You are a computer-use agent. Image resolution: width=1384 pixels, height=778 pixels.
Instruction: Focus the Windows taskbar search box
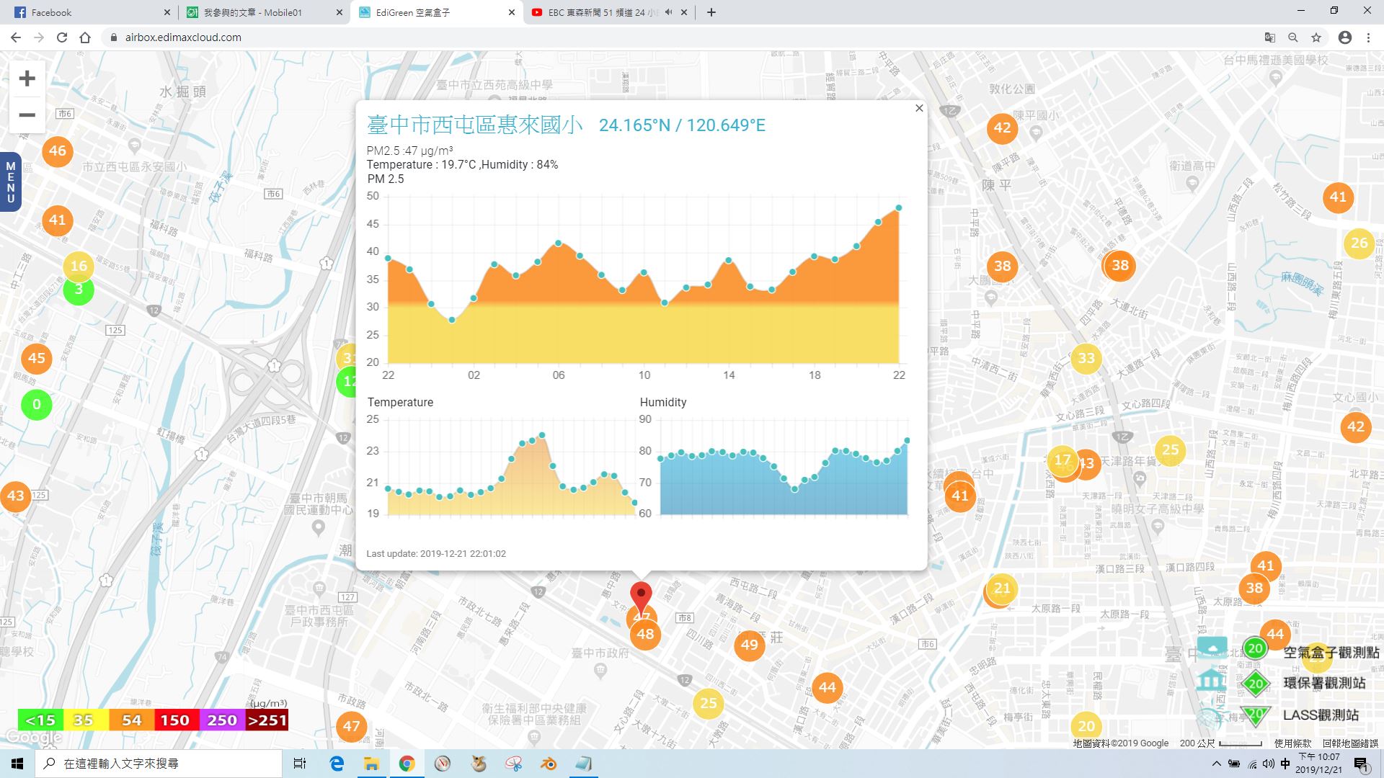click(x=159, y=764)
